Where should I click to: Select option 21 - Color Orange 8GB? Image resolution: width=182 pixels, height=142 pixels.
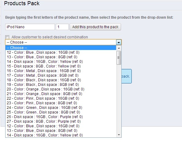tap(61, 94)
